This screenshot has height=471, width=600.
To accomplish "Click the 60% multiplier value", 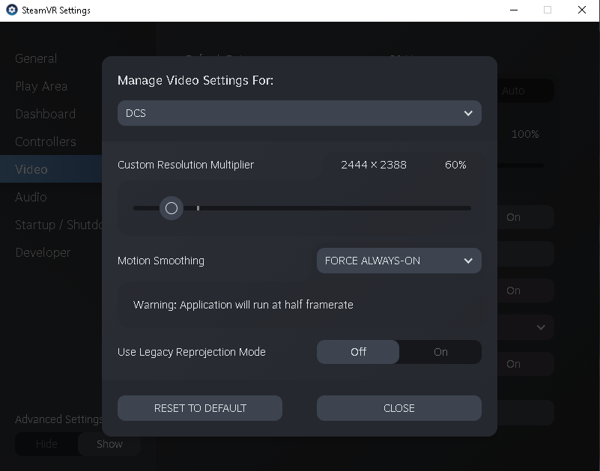I will [455, 165].
